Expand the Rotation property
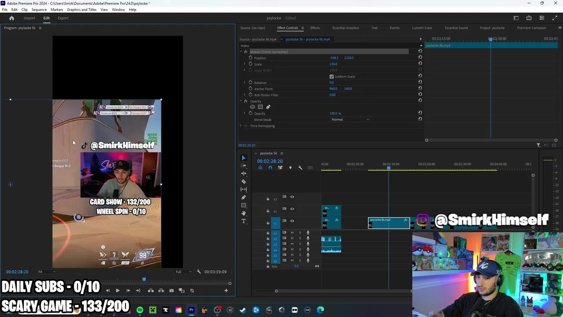The width and height of the screenshot is (563, 317). tap(245, 82)
